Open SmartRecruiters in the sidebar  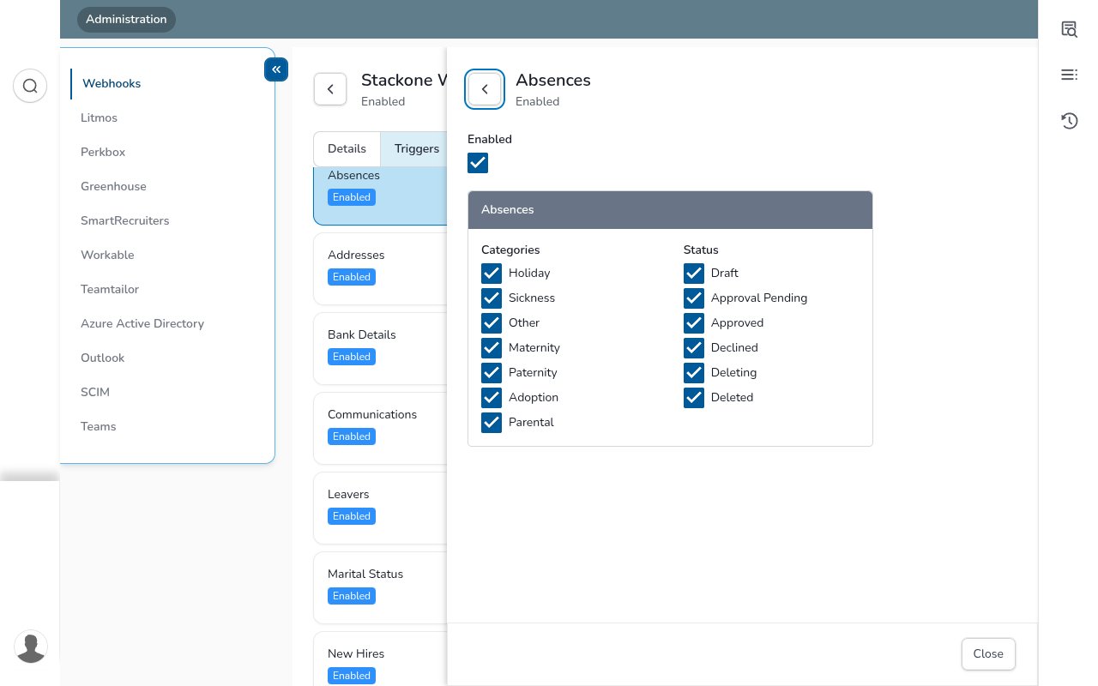(x=125, y=220)
